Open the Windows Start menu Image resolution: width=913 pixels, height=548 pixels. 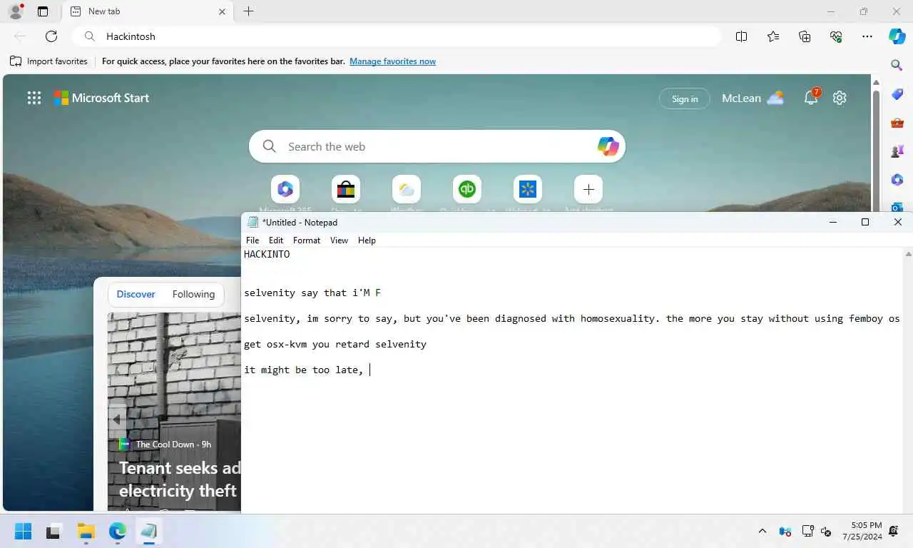[23, 531]
